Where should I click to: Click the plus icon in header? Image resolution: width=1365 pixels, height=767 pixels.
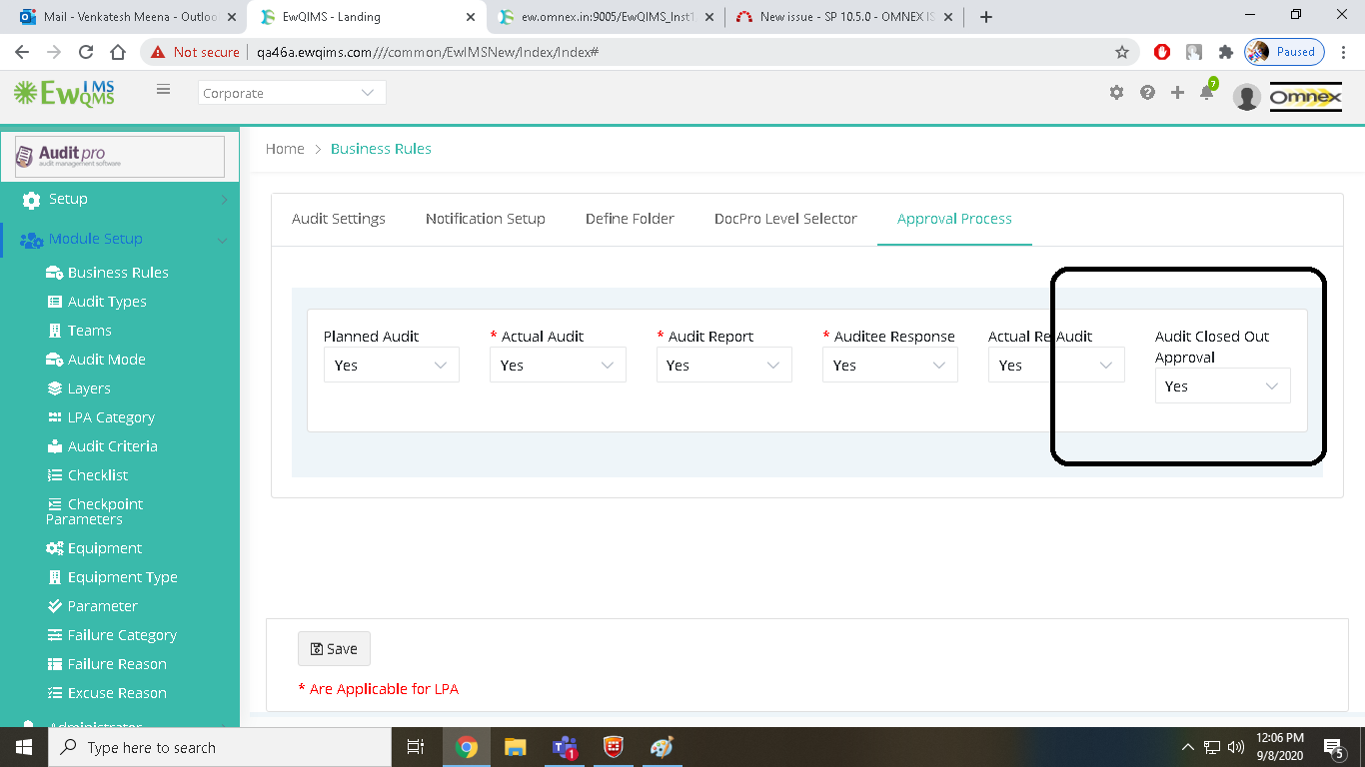[x=1177, y=92]
